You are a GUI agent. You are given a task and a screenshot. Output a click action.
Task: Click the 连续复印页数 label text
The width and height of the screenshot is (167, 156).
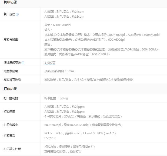click(x=12, y=63)
